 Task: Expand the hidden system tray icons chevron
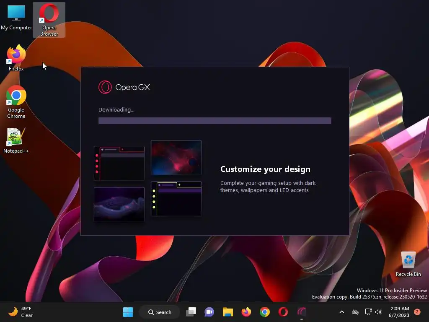click(x=342, y=312)
